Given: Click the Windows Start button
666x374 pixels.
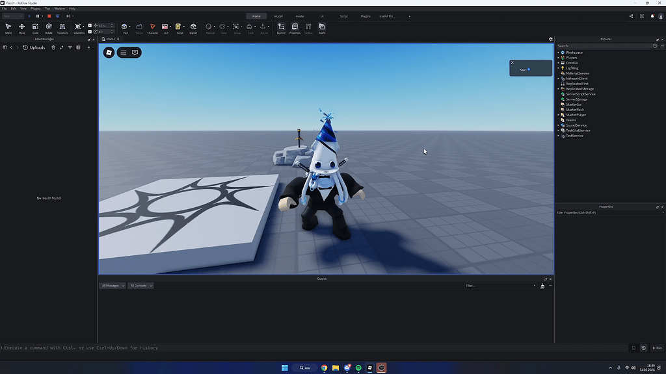Looking at the screenshot, I should click(x=285, y=368).
